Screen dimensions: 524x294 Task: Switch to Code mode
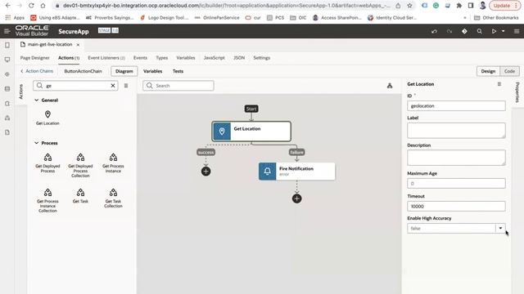point(509,71)
